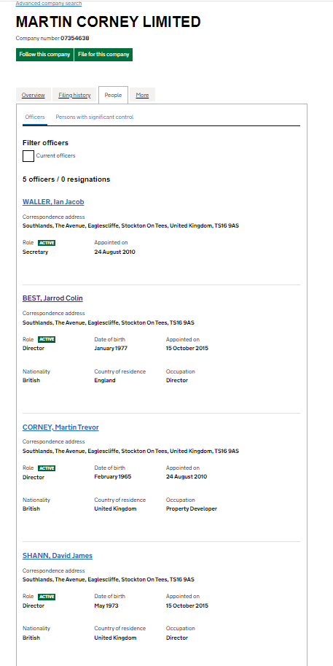Screen dimensions: 333x666
Task: Open the Advanced company search link
Action: [x=49, y=4]
